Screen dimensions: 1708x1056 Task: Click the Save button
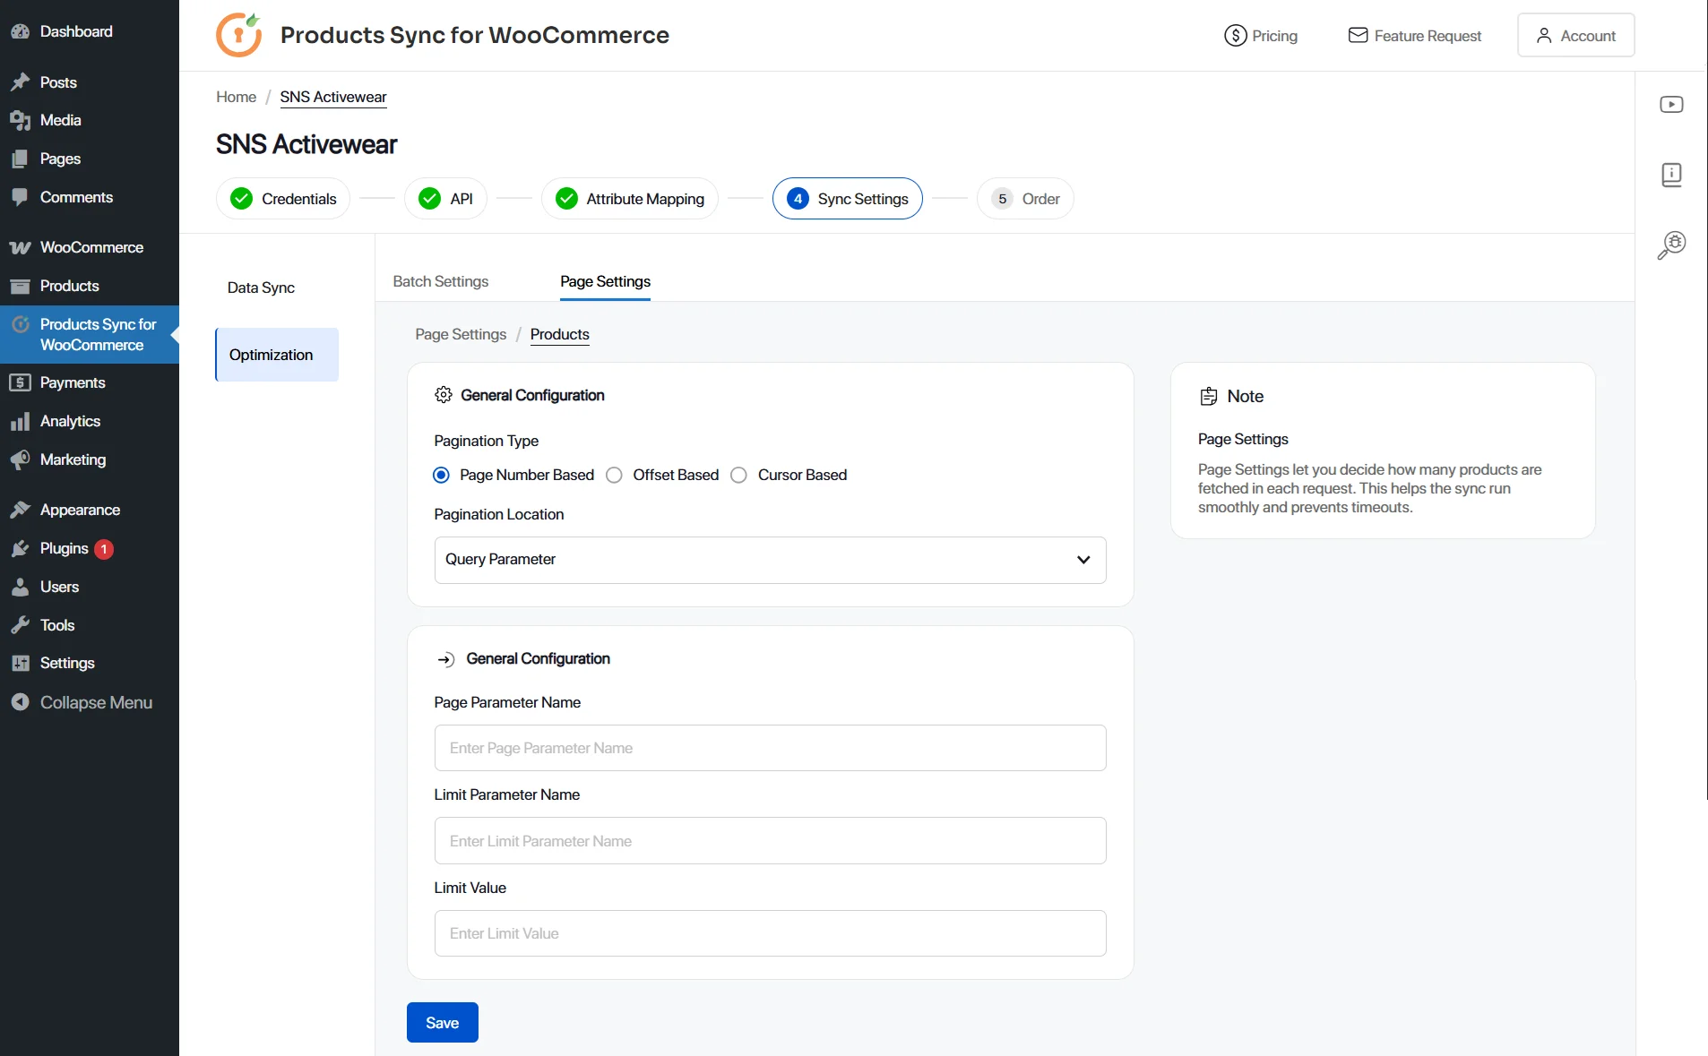pyautogui.click(x=442, y=1022)
